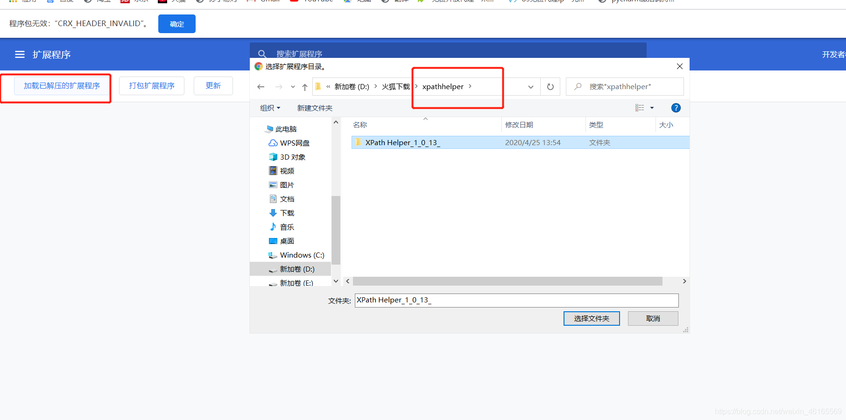Click 加载已解压的扩展程序 button

click(62, 86)
